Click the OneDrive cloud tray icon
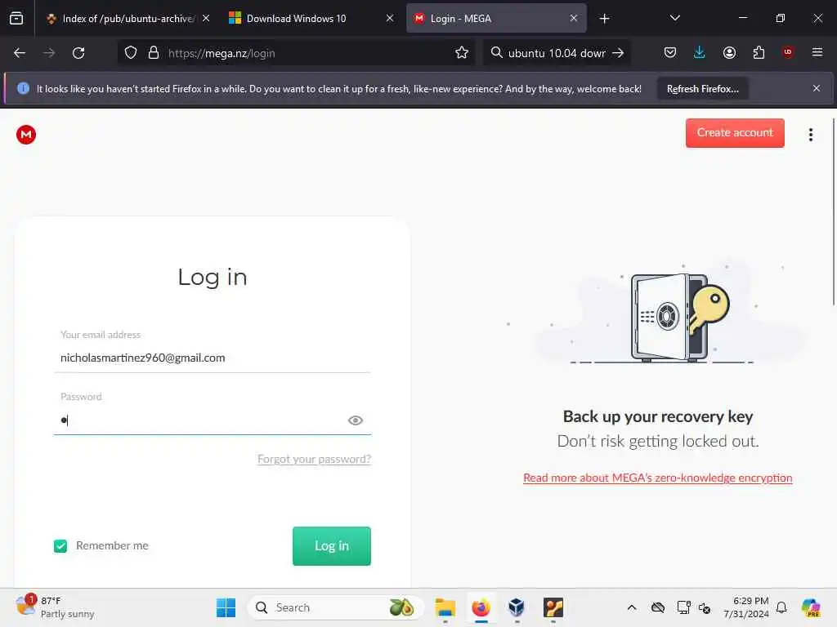 click(x=658, y=607)
